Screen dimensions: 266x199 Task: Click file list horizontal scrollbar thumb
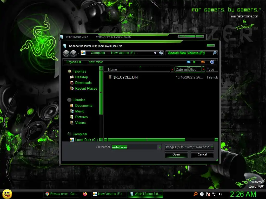tap(147, 140)
